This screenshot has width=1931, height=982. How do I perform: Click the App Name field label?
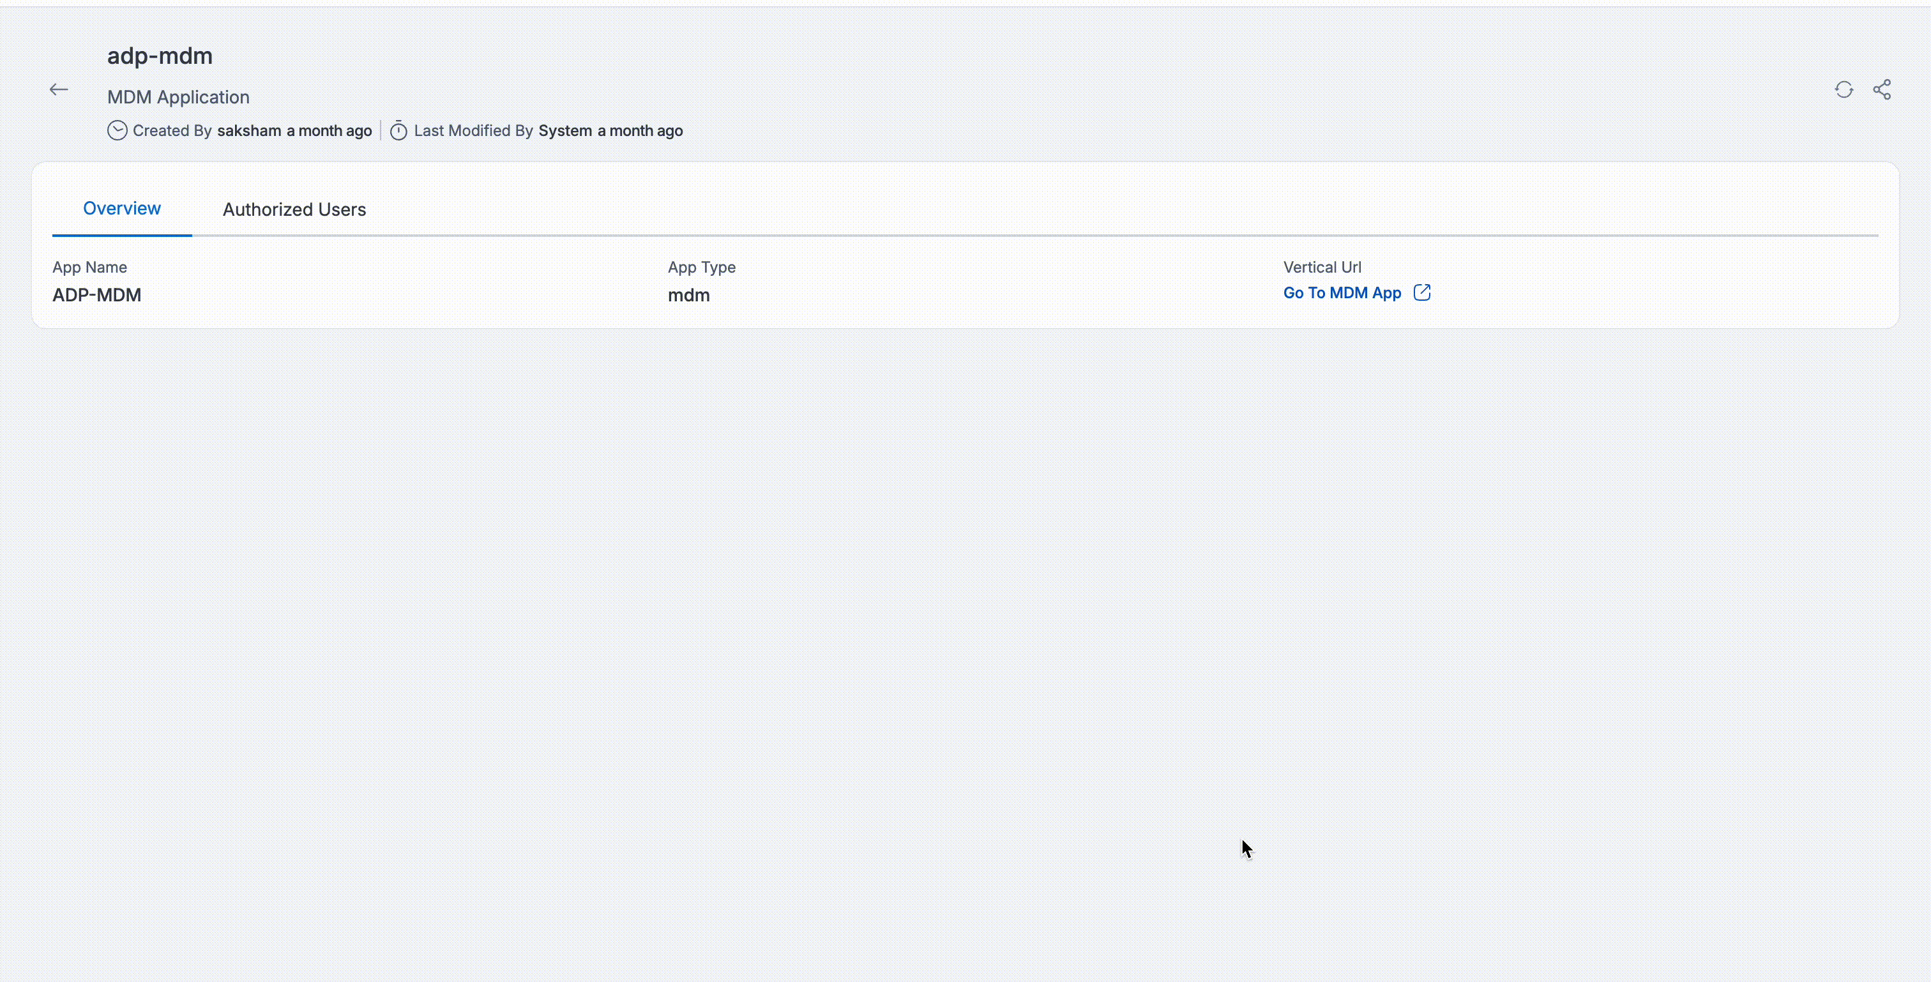(89, 268)
